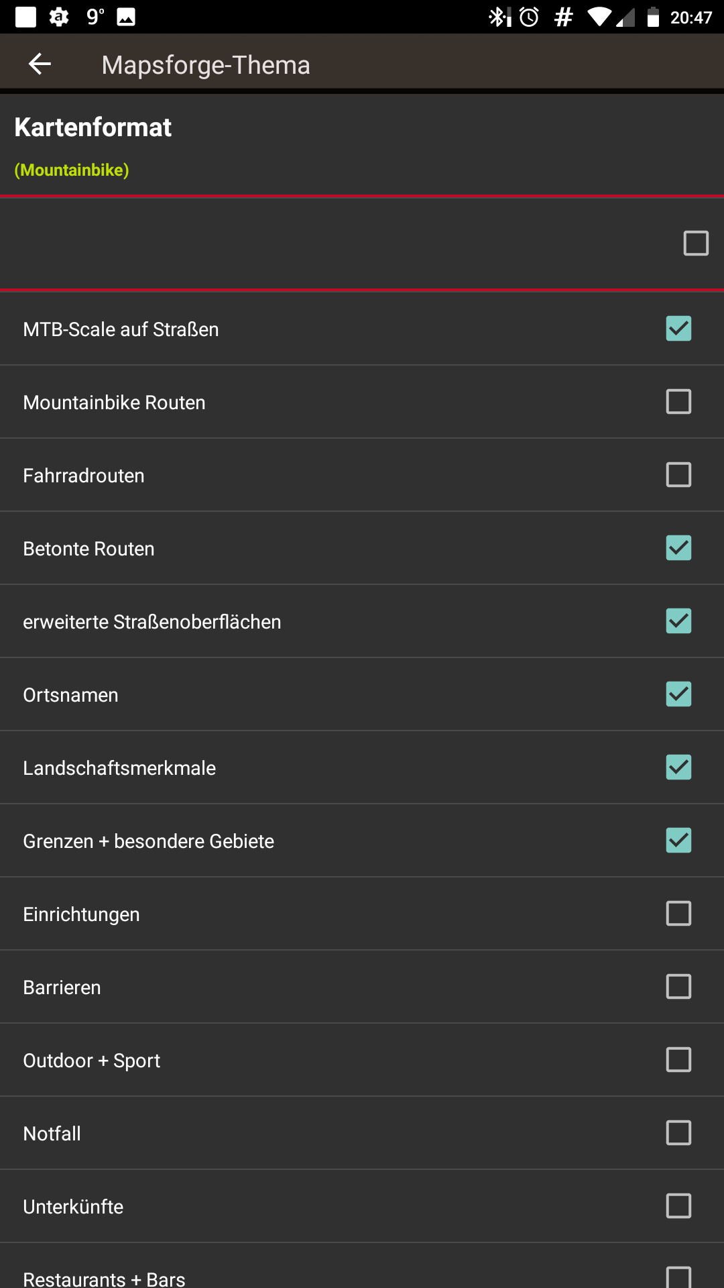Enable Notfall checkbox
The width and height of the screenshot is (724, 1288).
coord(678,1133)
